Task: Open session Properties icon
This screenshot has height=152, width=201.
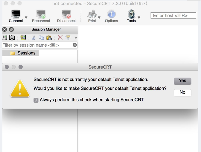Action: coord(68,38)
